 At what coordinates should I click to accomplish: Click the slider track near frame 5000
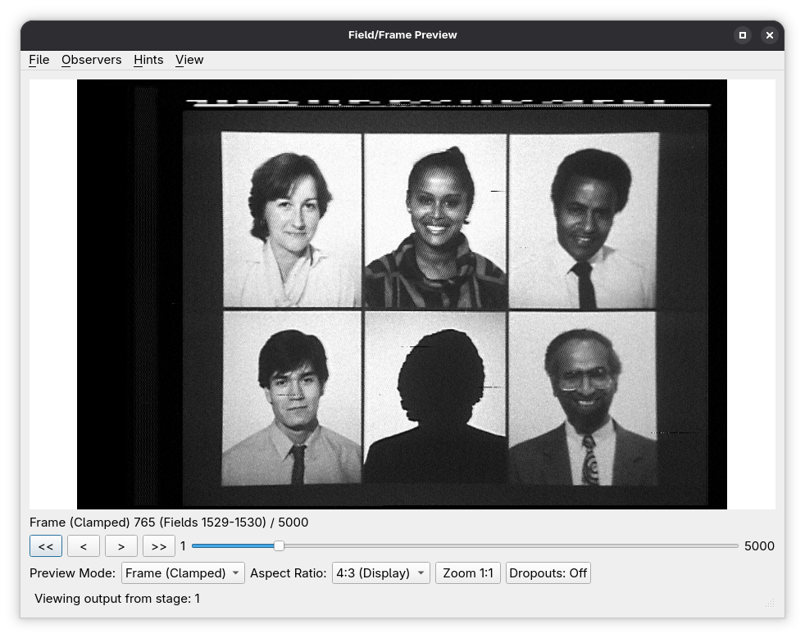[x=734, y=546]
